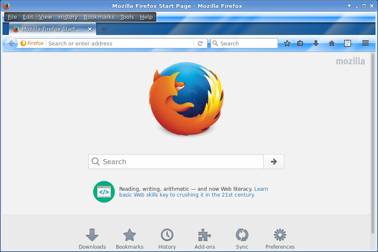Open the Tools menu
378x252 pixels.
pyautogui.click(x=127, y=17)
